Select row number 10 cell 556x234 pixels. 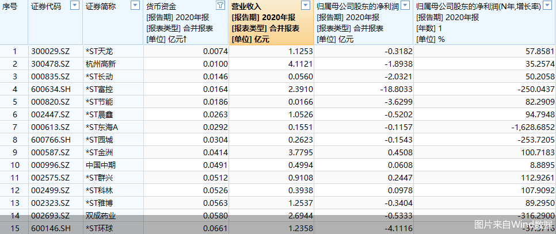pyautogui.click(x=14, y=166)
